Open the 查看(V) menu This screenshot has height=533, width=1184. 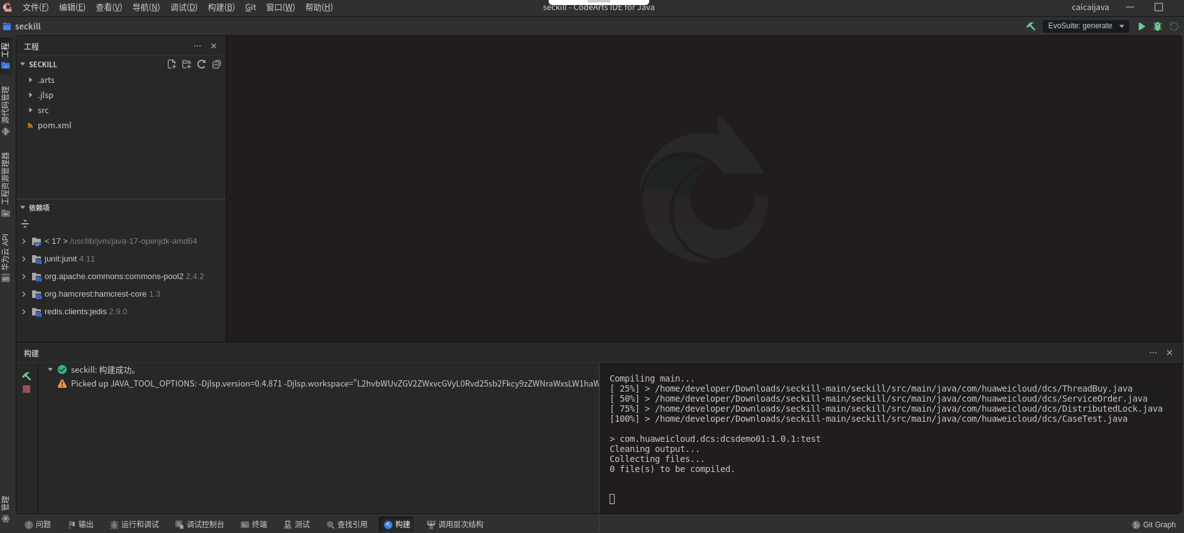[109, 8]
